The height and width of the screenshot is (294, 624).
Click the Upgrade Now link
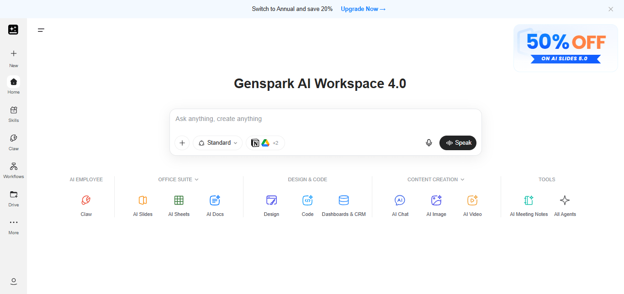click(363, 9)
